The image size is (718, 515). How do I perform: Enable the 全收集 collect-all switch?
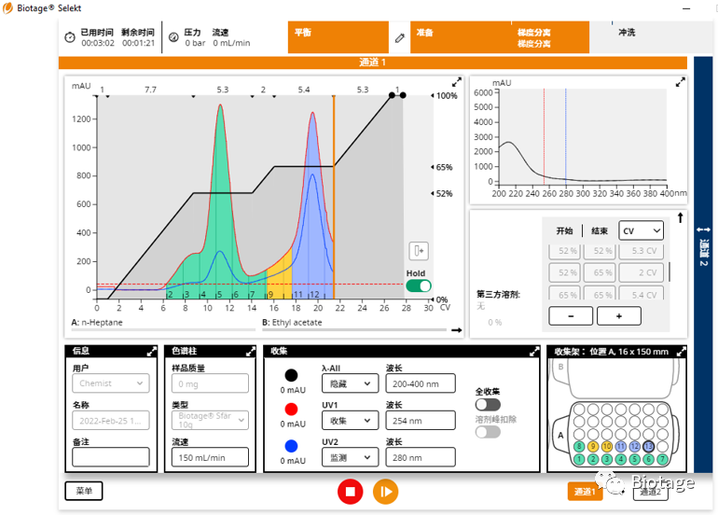tap(488, 405)
